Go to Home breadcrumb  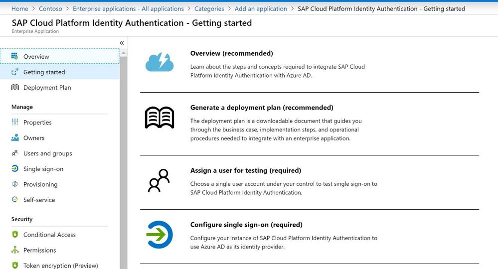(20, 9)
